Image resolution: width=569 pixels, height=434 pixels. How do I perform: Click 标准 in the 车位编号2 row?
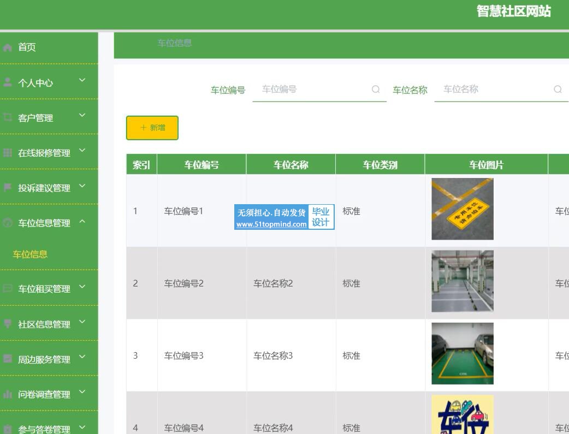coord(351,283)
